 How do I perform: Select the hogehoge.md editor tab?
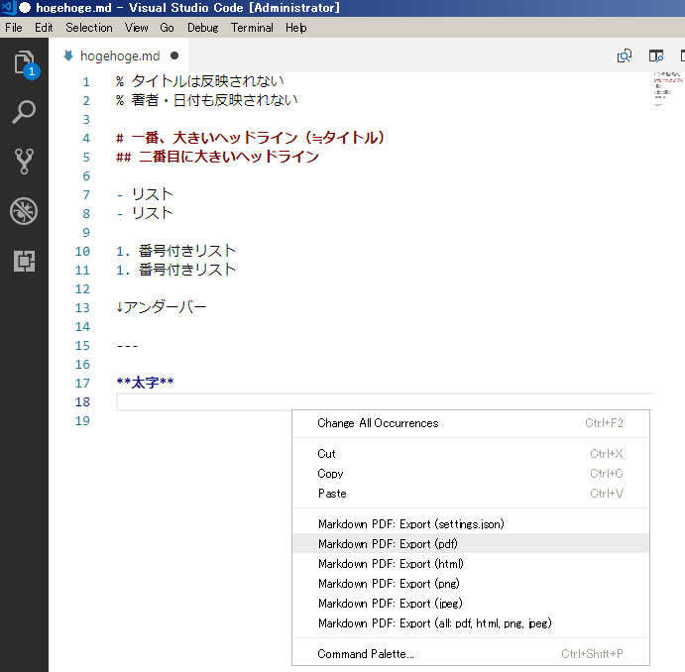click(119, 56)
